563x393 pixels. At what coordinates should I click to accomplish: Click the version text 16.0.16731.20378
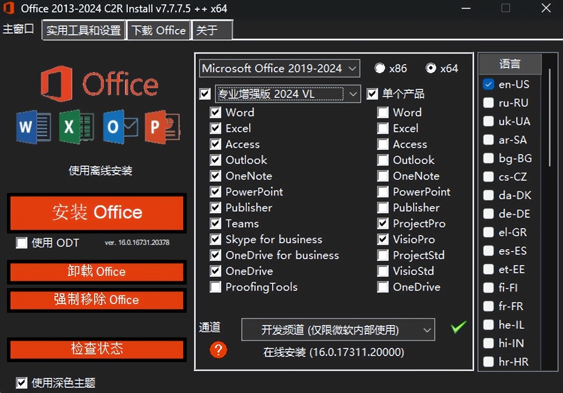point(137,243)
